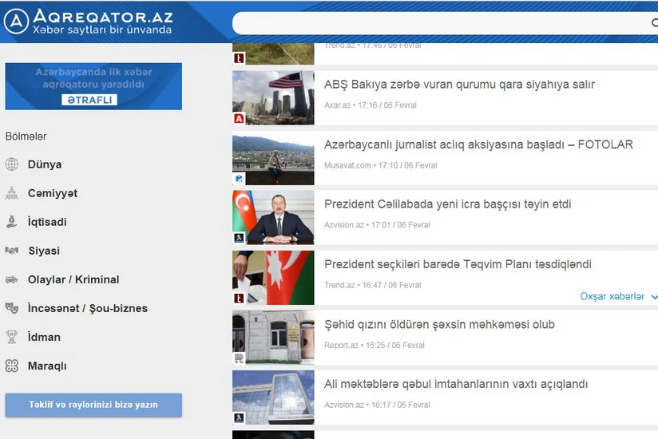Click the Axar.az source badge on the US flag thumbnail
This screenshot has height=439, width=658.
(x=239, y=119)
